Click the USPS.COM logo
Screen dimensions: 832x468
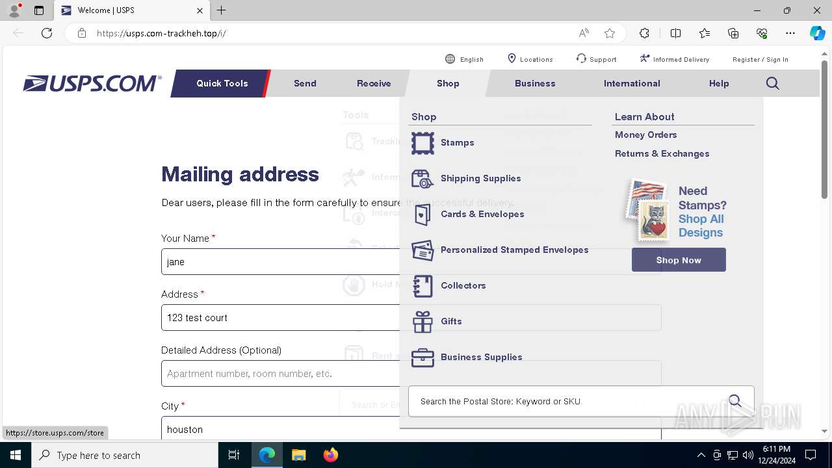(92, 83)
